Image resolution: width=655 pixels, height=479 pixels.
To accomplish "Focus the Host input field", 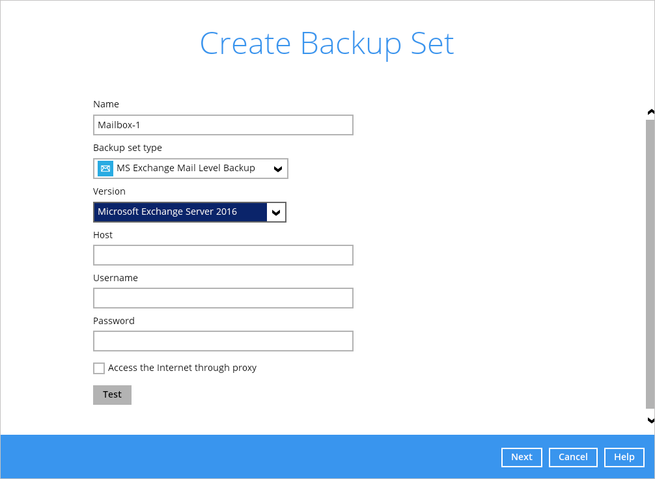I will [x=223, y=255].
